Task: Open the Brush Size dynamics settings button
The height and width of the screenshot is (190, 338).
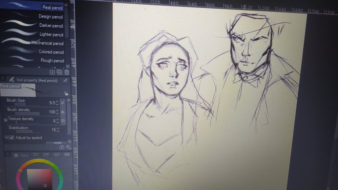Action: (63, 102)
